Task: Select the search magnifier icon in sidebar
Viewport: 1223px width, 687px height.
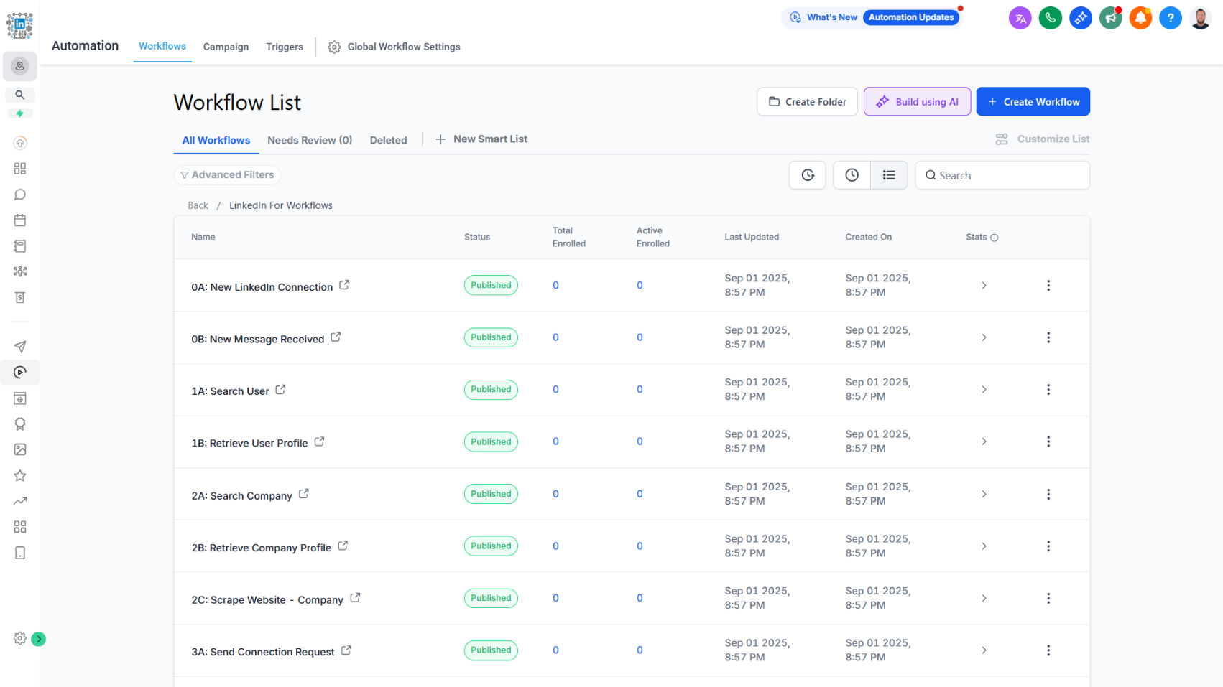Action: [19, 94]
